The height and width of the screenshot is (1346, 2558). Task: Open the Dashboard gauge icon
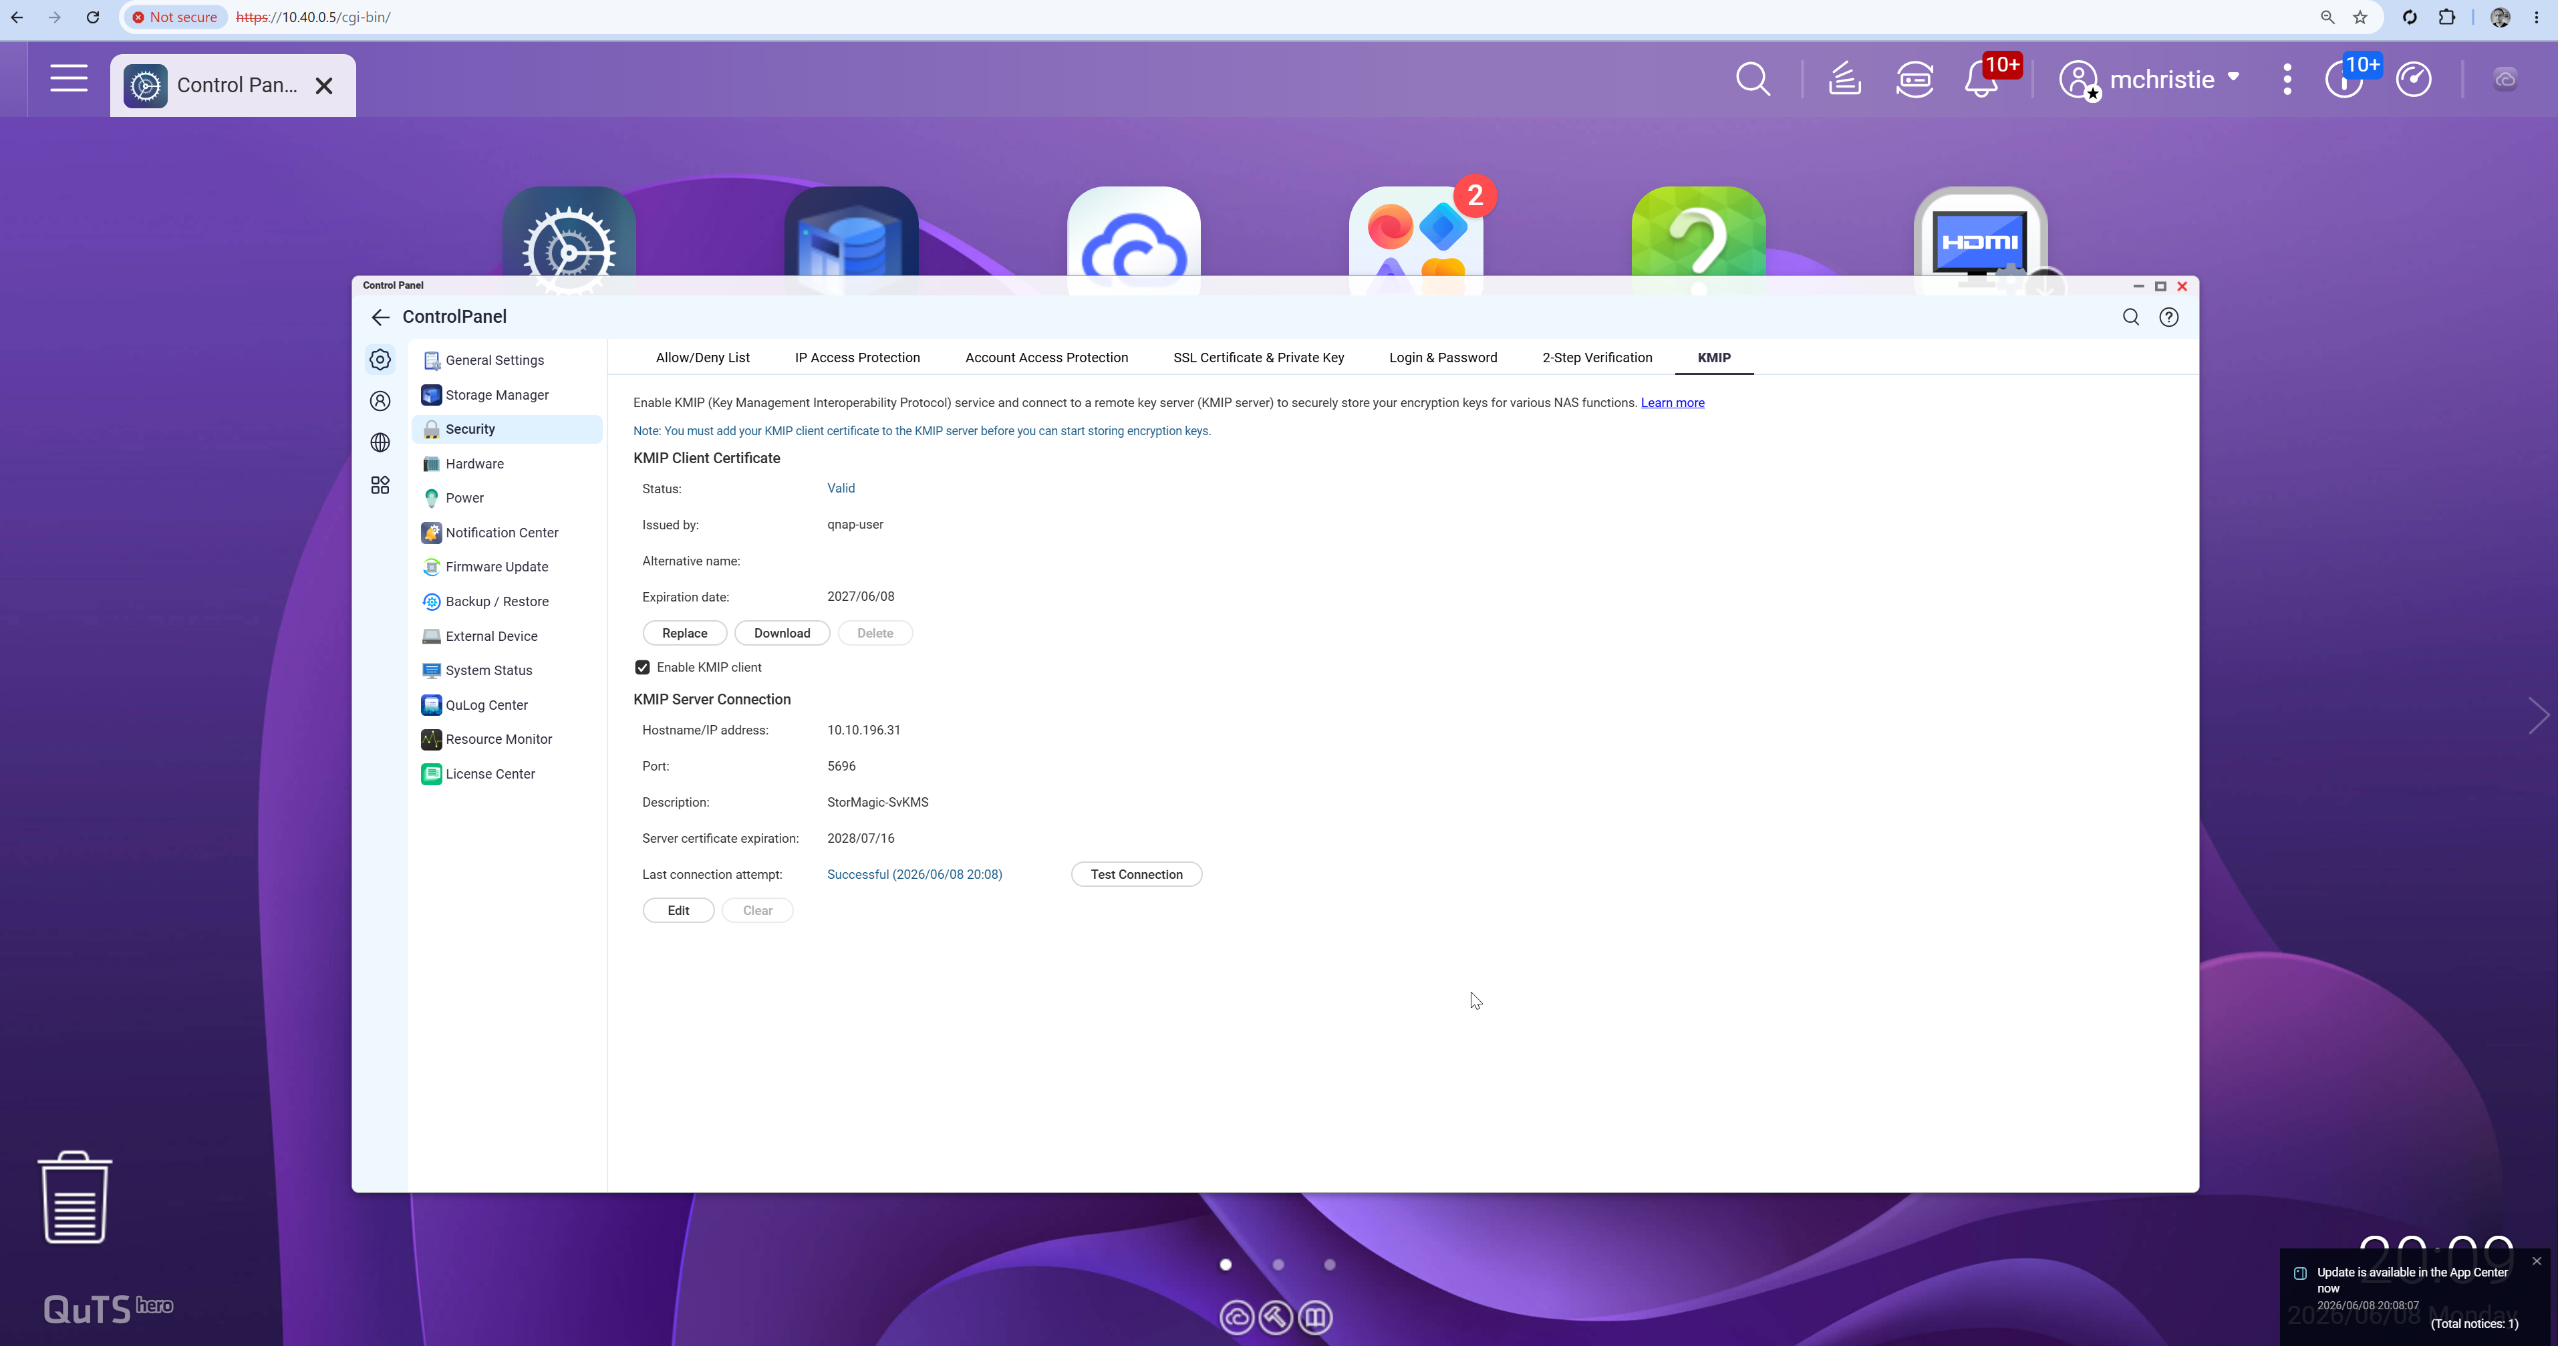[2413, 78]
